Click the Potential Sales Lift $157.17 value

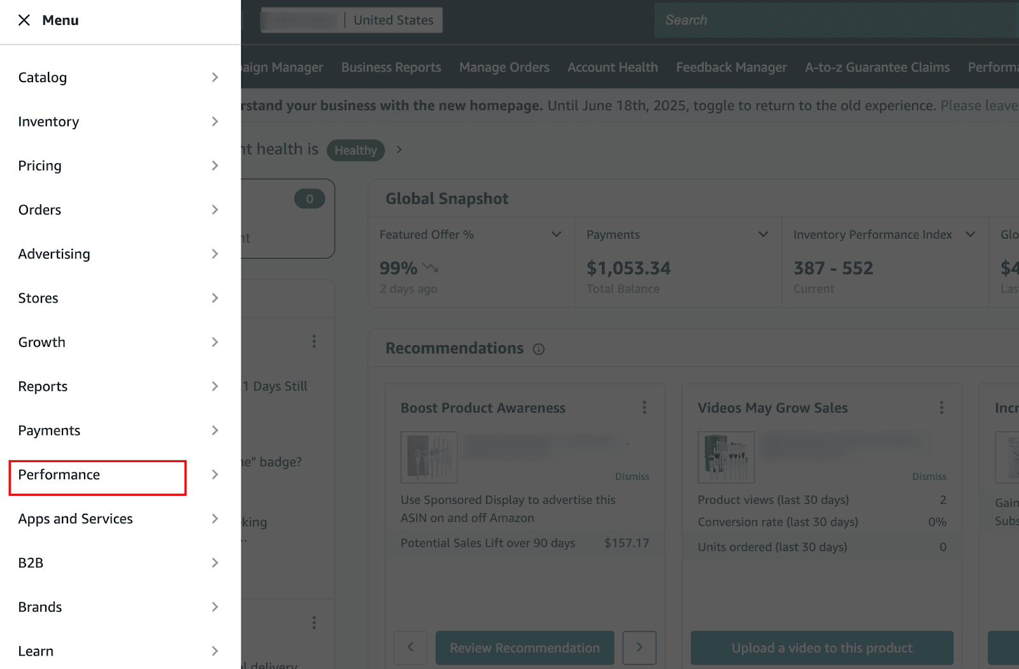pyautogui.click(x=627, y=544)
